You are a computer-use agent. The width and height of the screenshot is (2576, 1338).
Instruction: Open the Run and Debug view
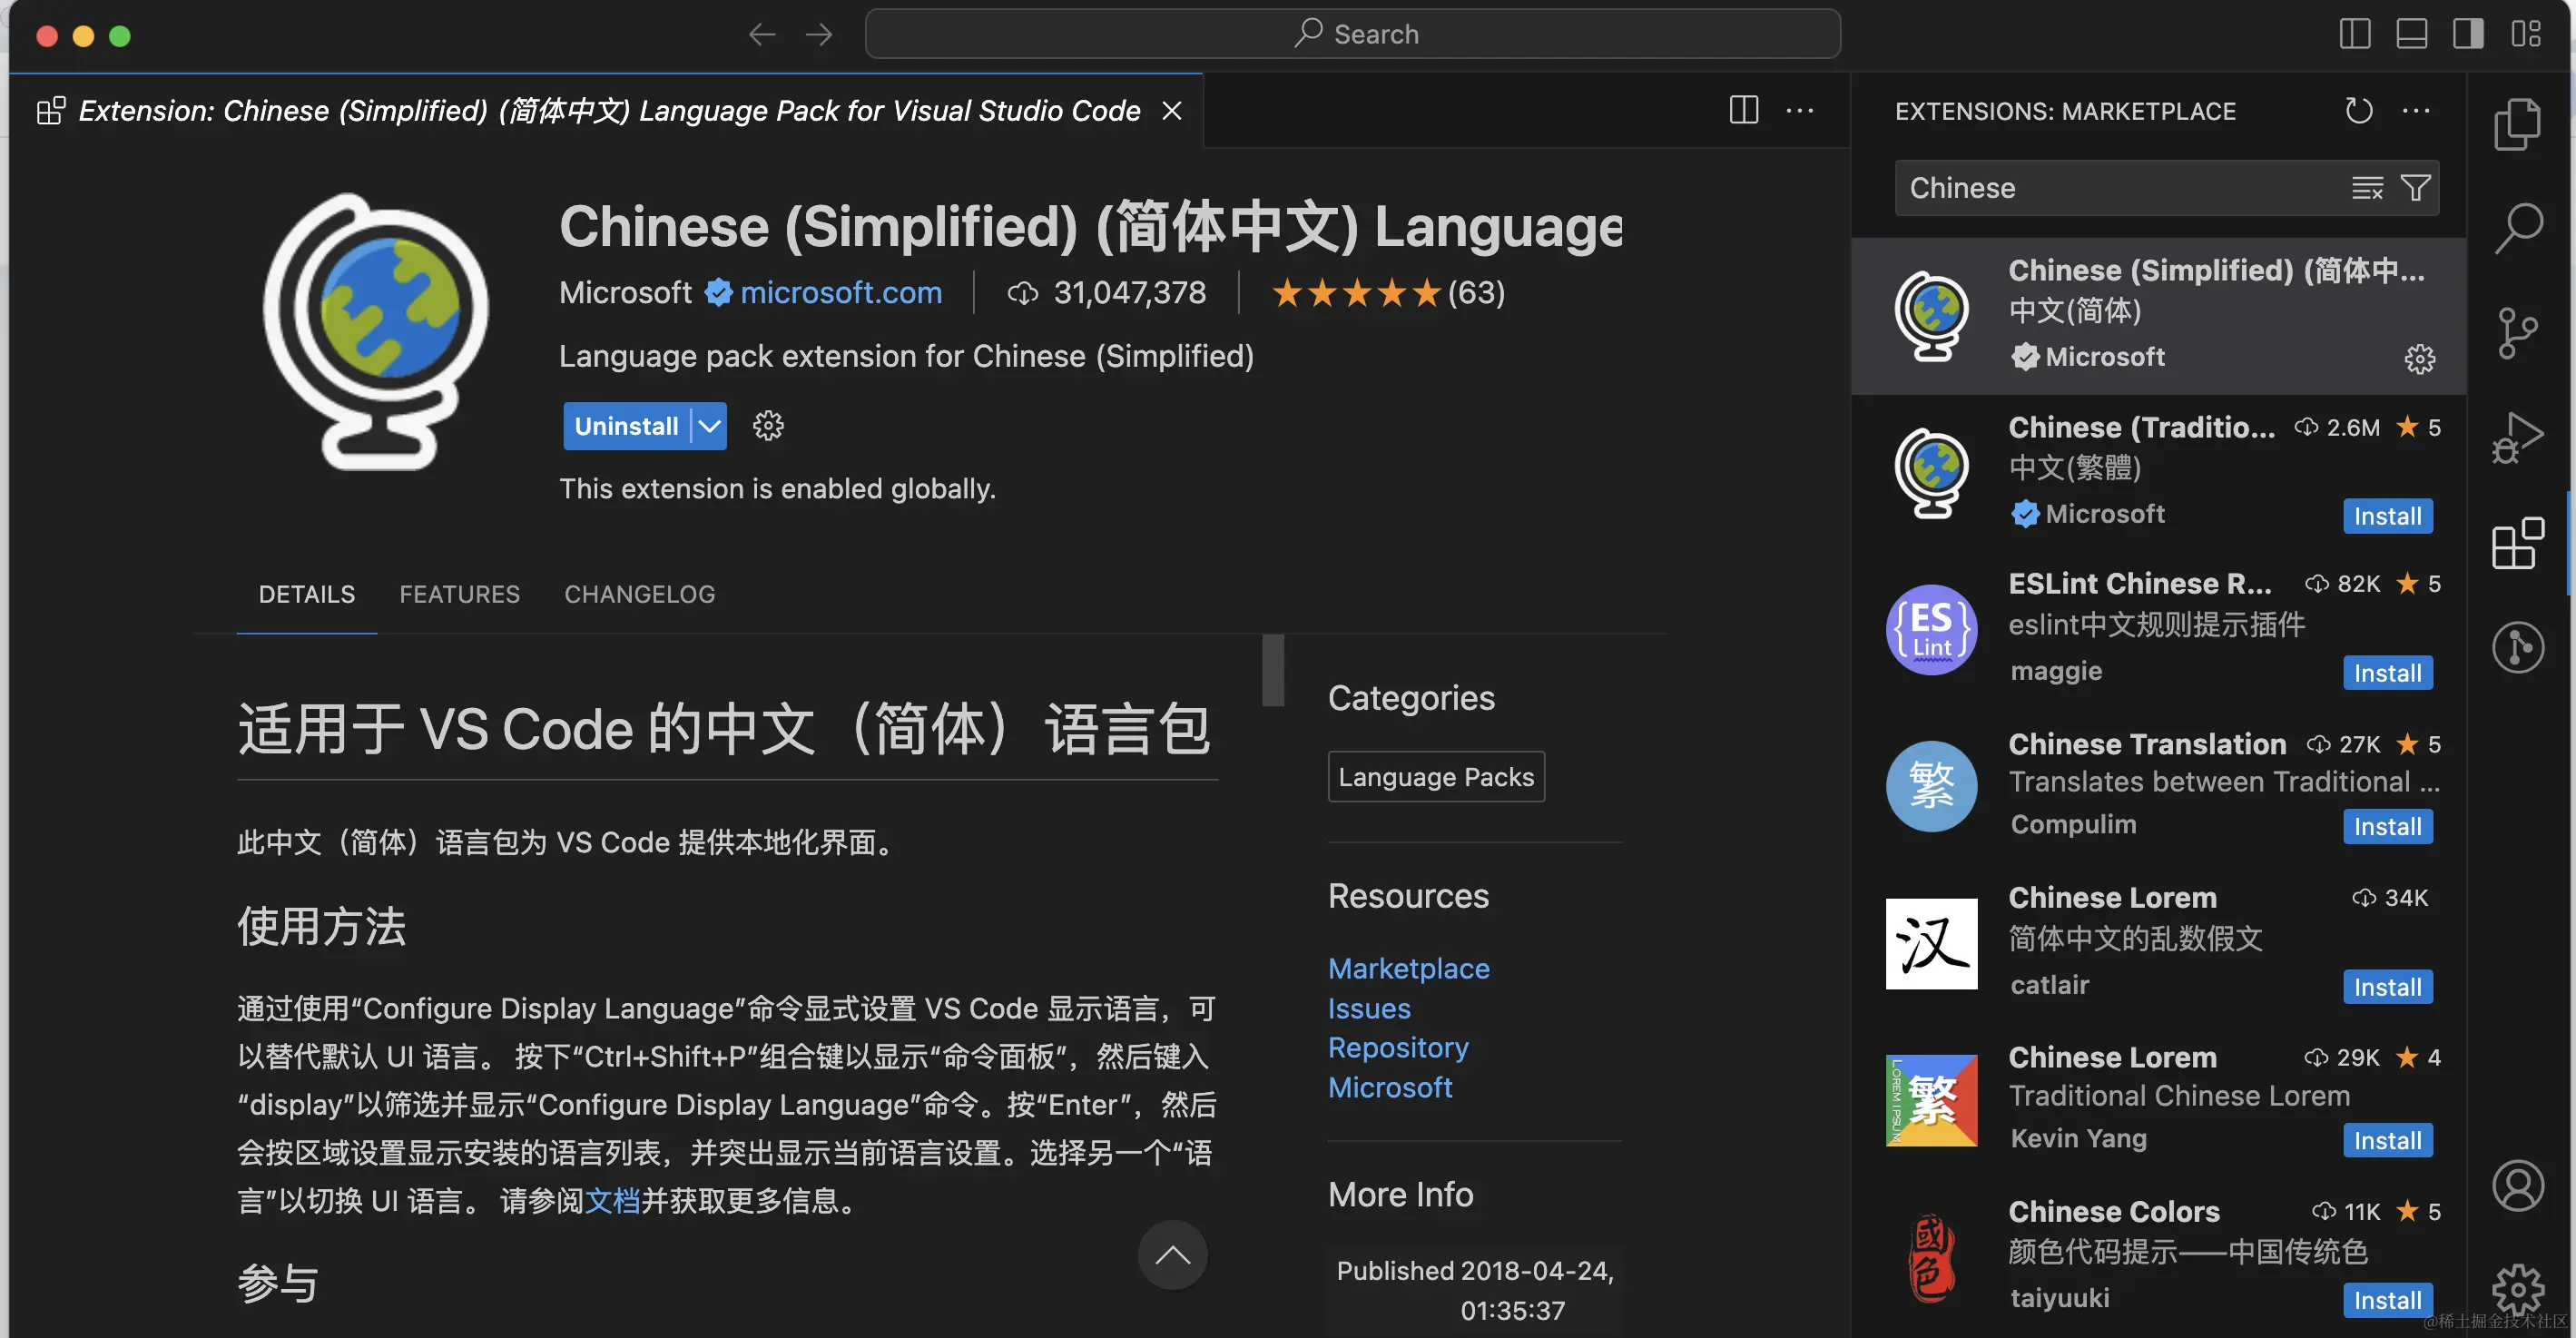pos(2519,437)
